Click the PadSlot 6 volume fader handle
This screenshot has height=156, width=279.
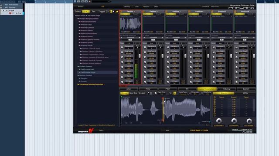click(x=254, y=56)
